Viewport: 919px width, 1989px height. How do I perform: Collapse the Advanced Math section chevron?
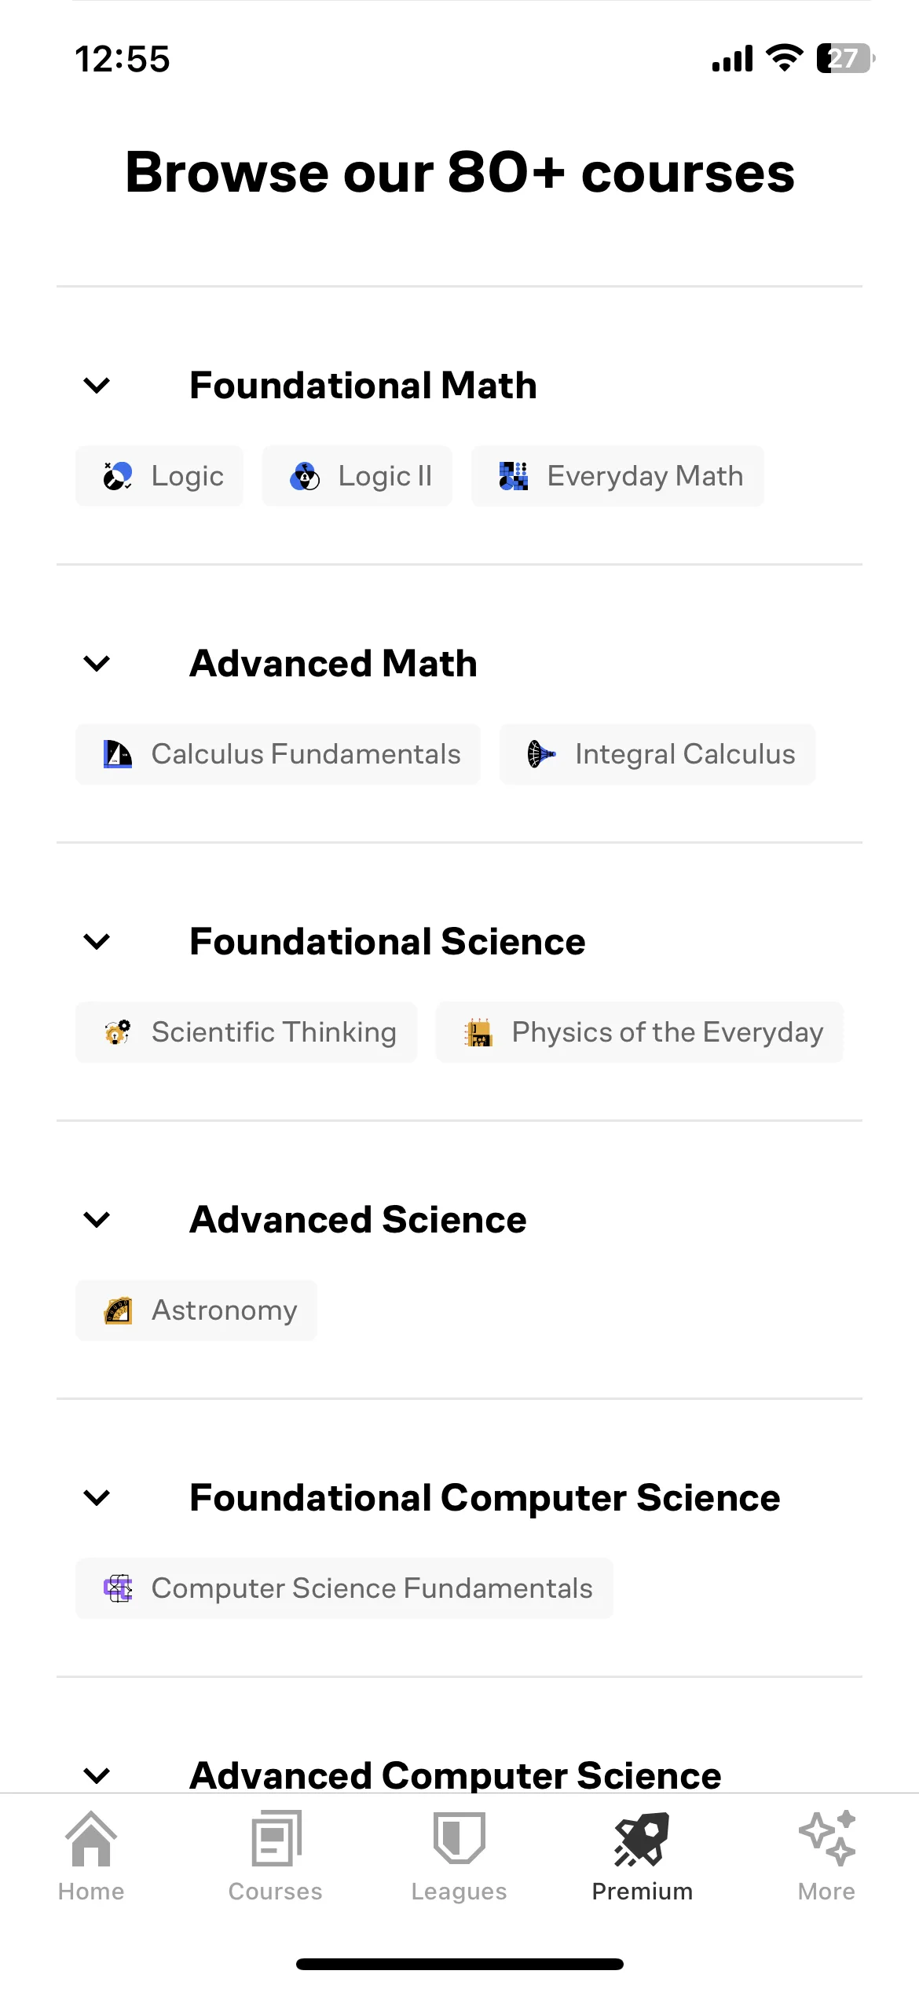point(97,664)
